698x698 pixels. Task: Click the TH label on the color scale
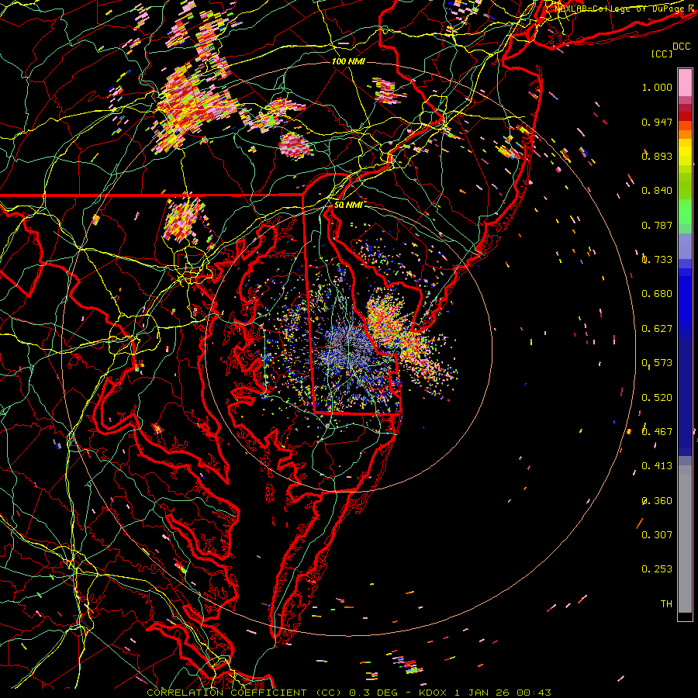click(x=666, y=604)
